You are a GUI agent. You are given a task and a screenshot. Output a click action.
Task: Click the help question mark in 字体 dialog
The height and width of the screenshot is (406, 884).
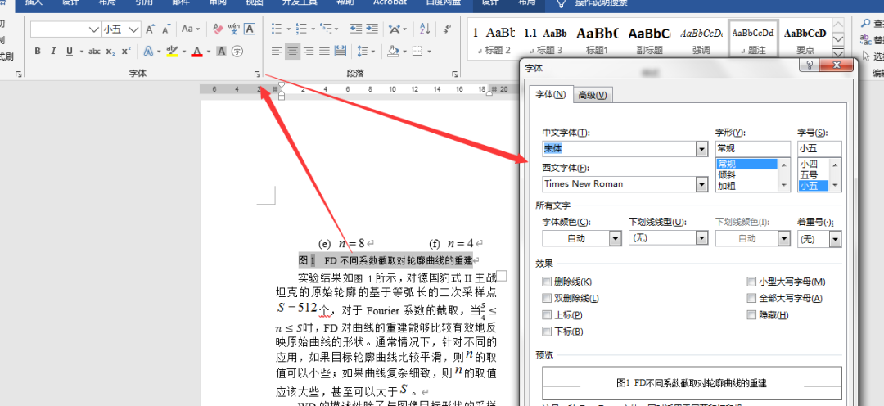point(810,65)
